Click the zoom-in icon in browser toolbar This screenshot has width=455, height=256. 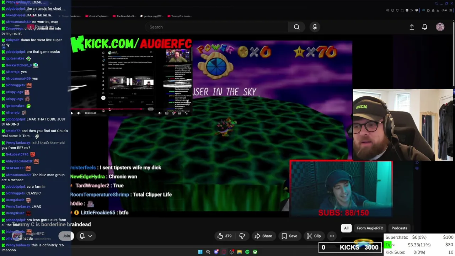(387, 10)
